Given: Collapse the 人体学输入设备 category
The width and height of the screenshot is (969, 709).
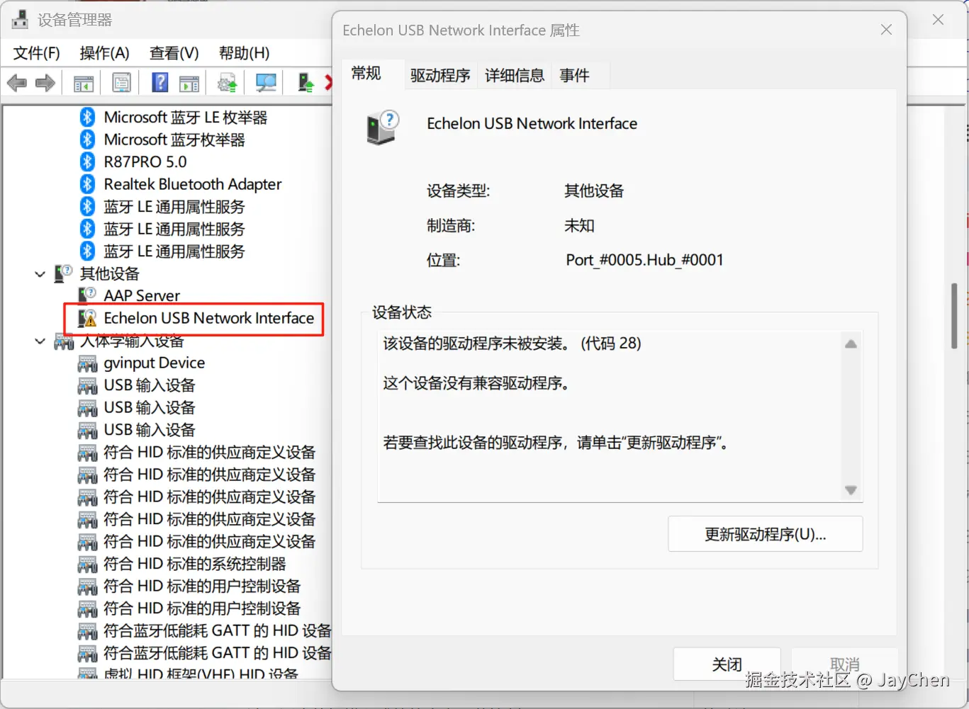Looking at the screenshot, I should point(40,341).
